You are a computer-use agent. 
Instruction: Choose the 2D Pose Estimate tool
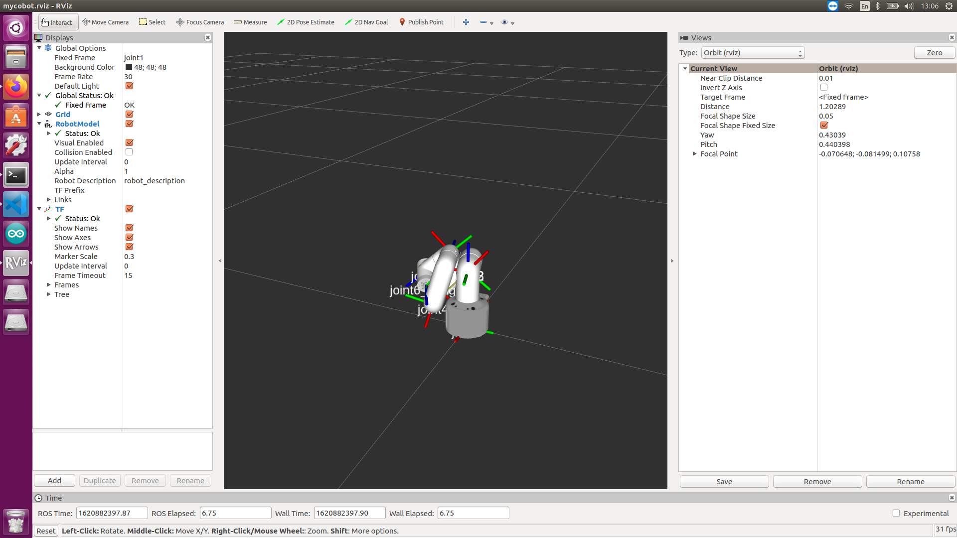pyautogui.click(x=306, y=22)
